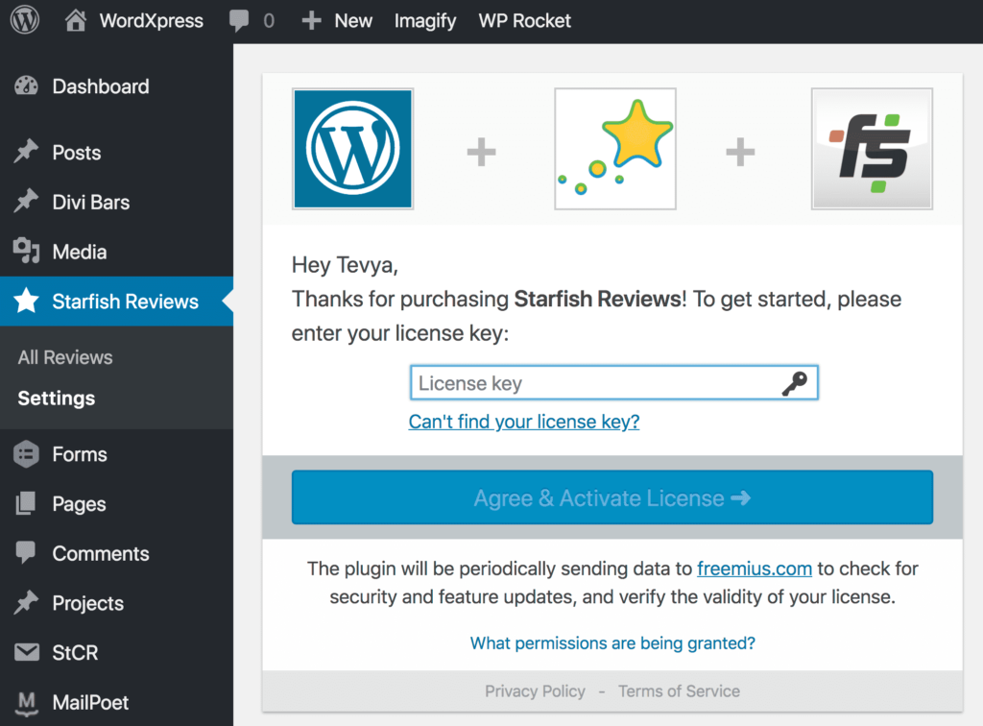Viewport: 983px width, 726px height.
Task: Click the Dashboard gauge icon
Action: tap(26, 85)
